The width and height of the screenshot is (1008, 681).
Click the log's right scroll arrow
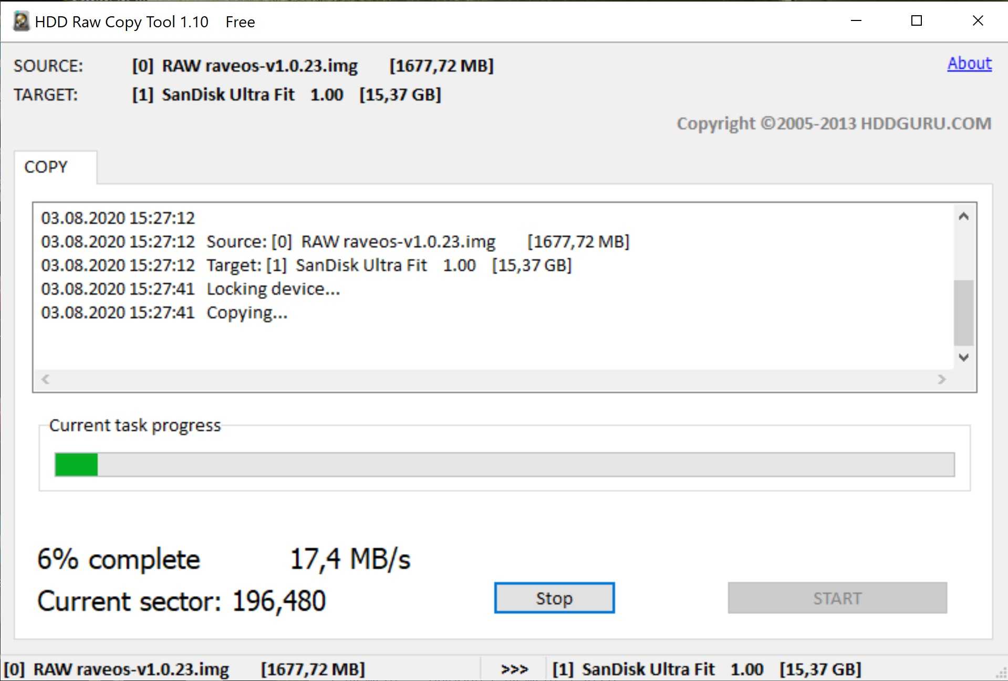pos(941,379)
